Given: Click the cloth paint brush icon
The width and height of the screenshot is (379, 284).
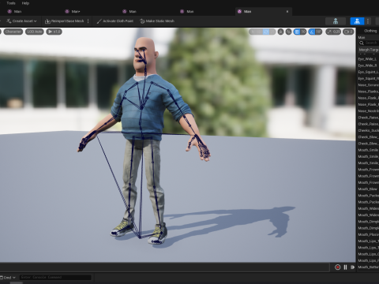Looking at the screenshot, I should coord(99,21).
